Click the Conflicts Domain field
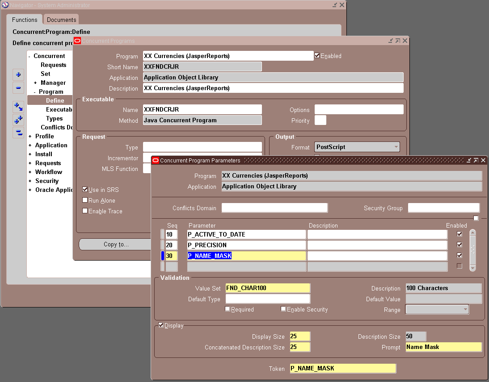This screenshot has height=382, width=489. (274, 208)
